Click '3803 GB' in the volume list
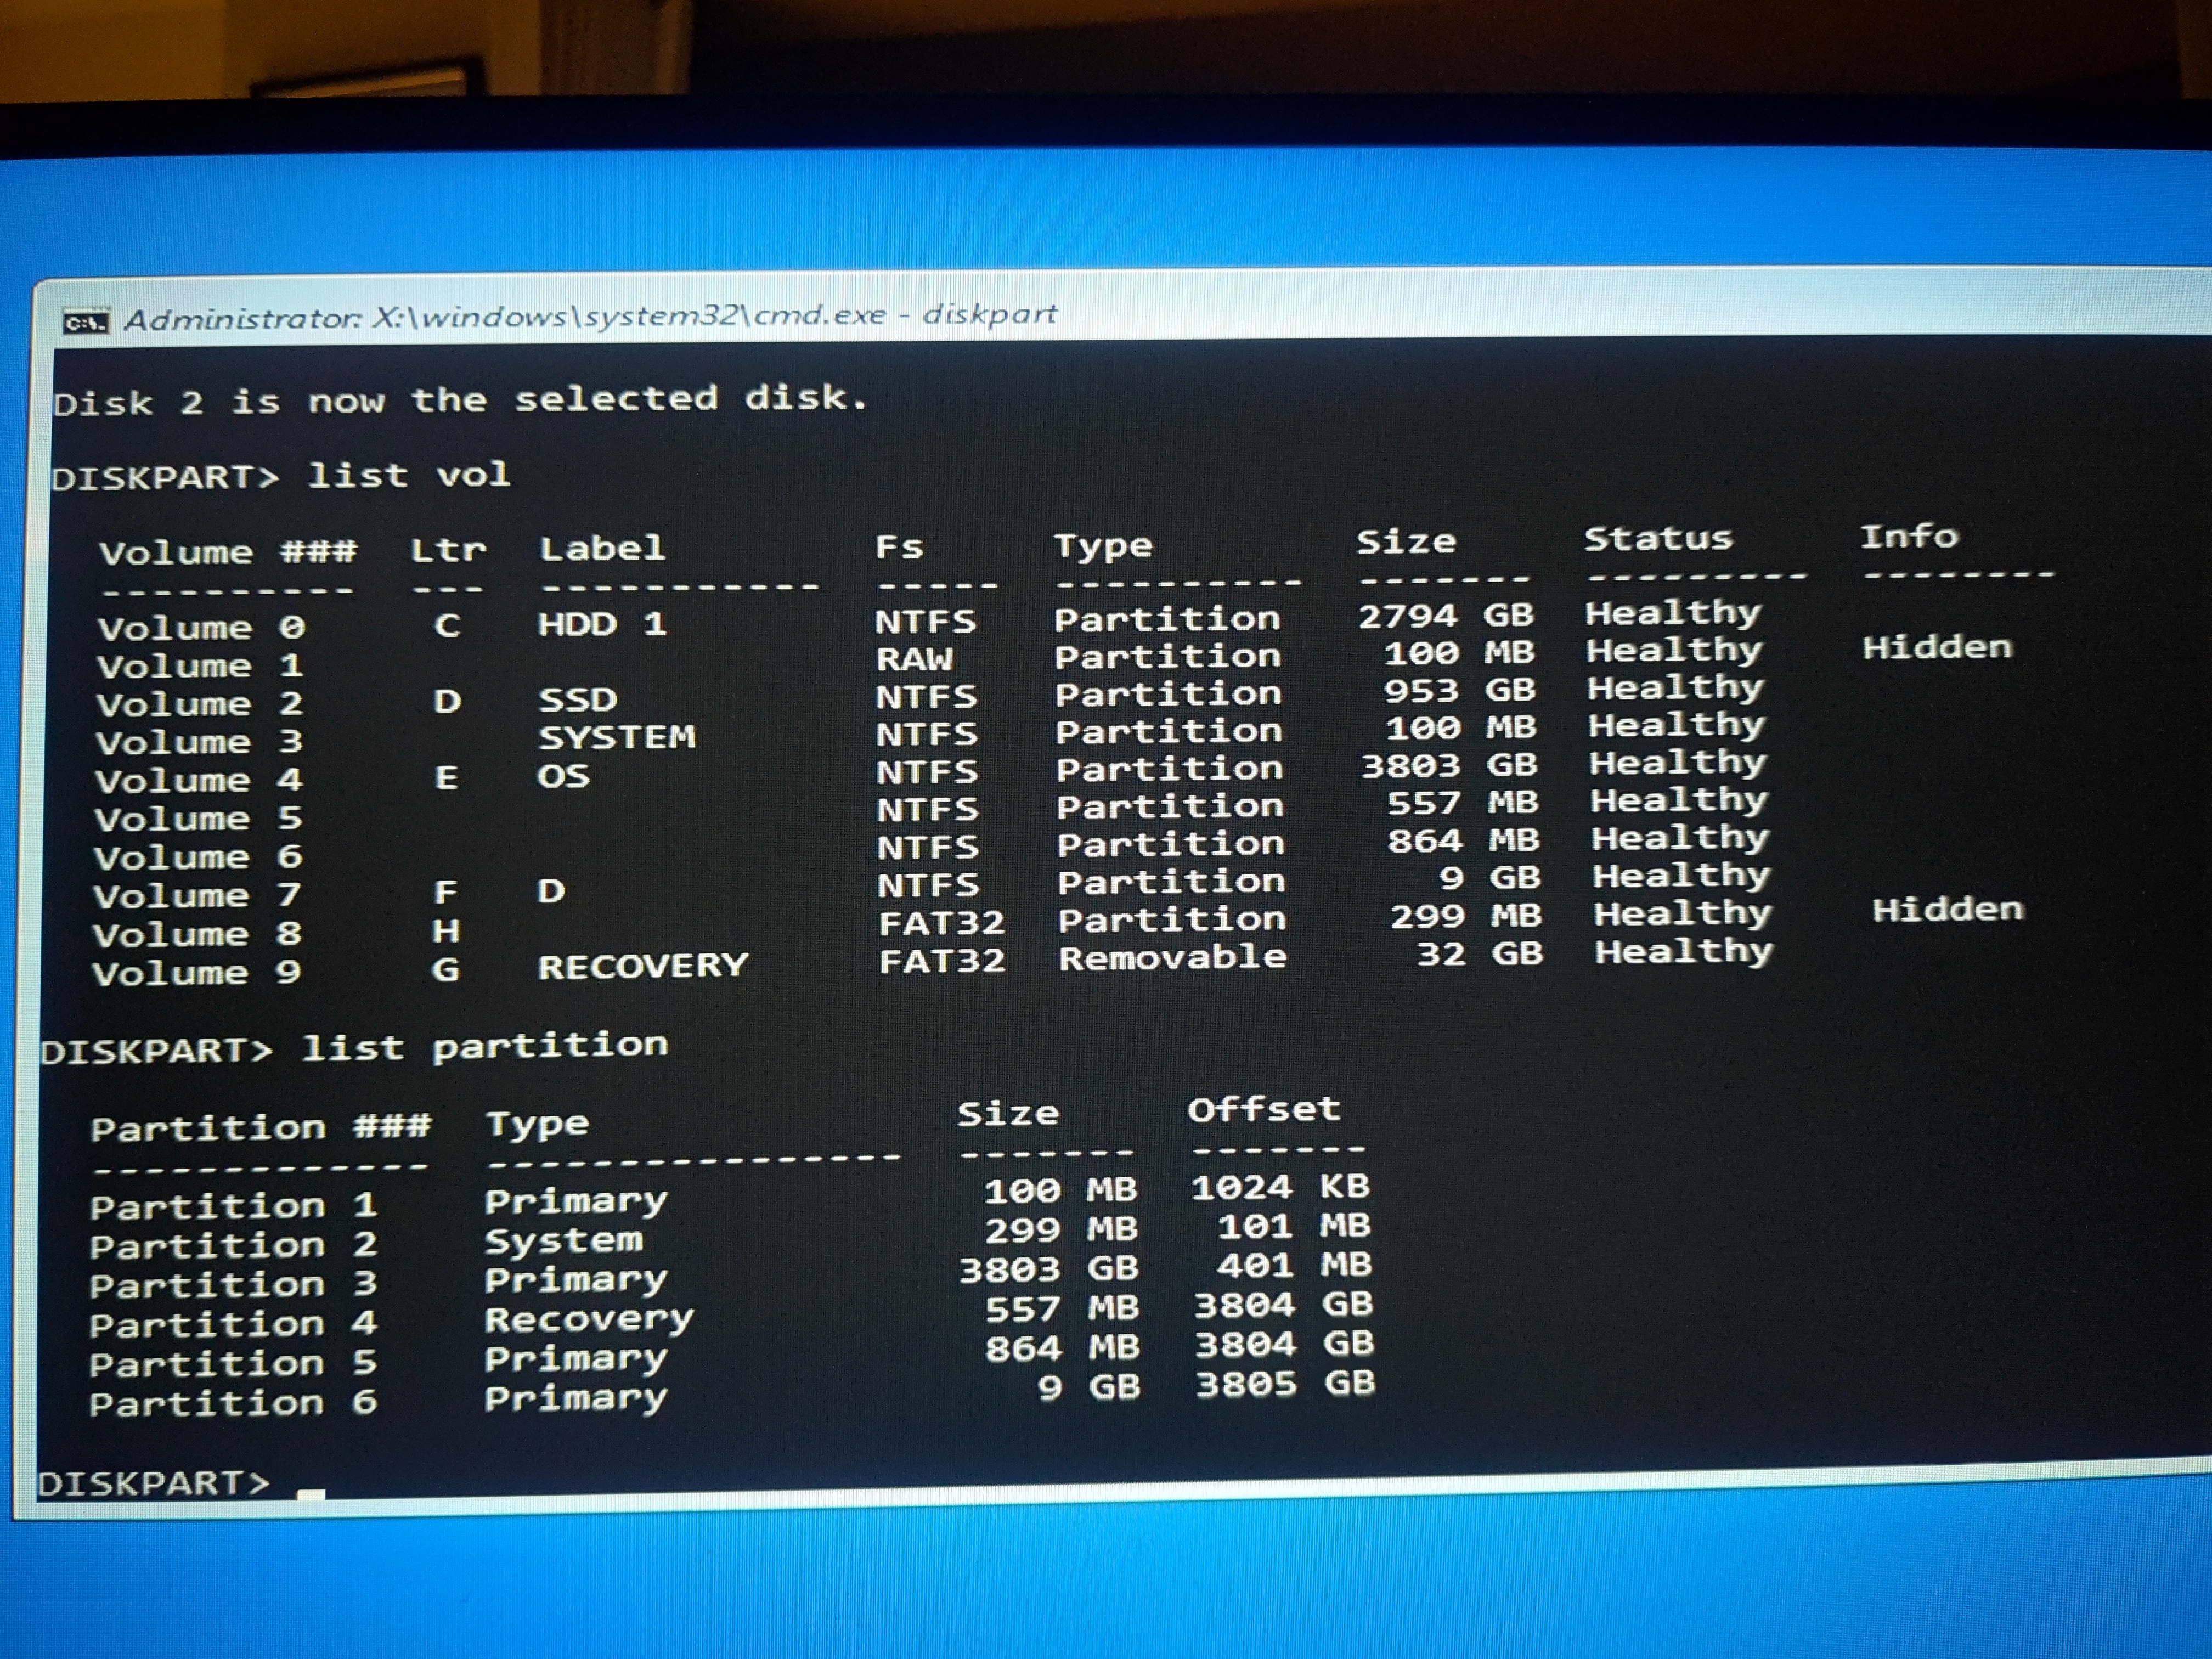This screenshot has height=1659, width=2212. (1449, 766)
